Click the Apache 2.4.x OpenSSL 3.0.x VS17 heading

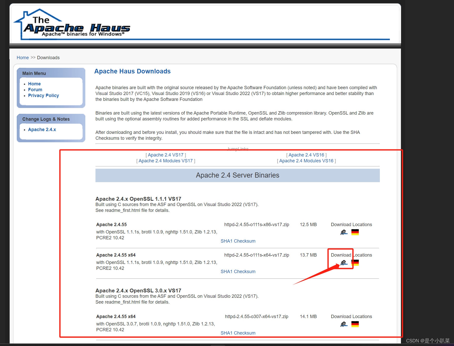pyautogui.click(x=138, y=291)
